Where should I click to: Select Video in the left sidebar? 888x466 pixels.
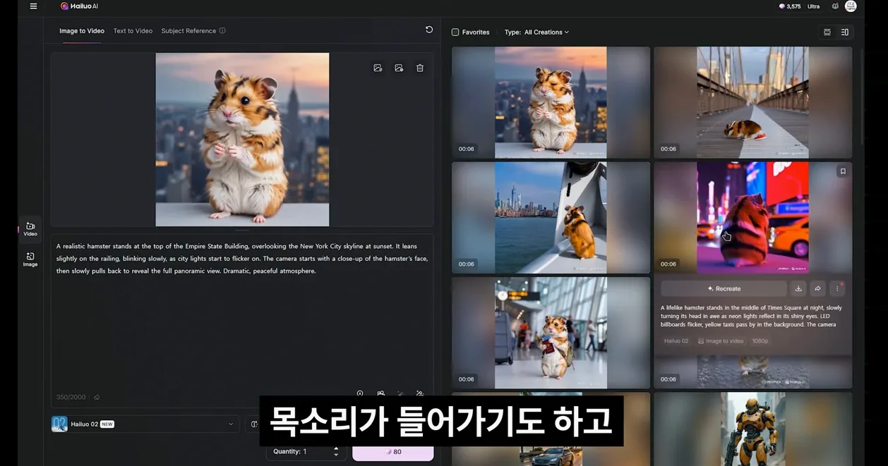(30, 229)
